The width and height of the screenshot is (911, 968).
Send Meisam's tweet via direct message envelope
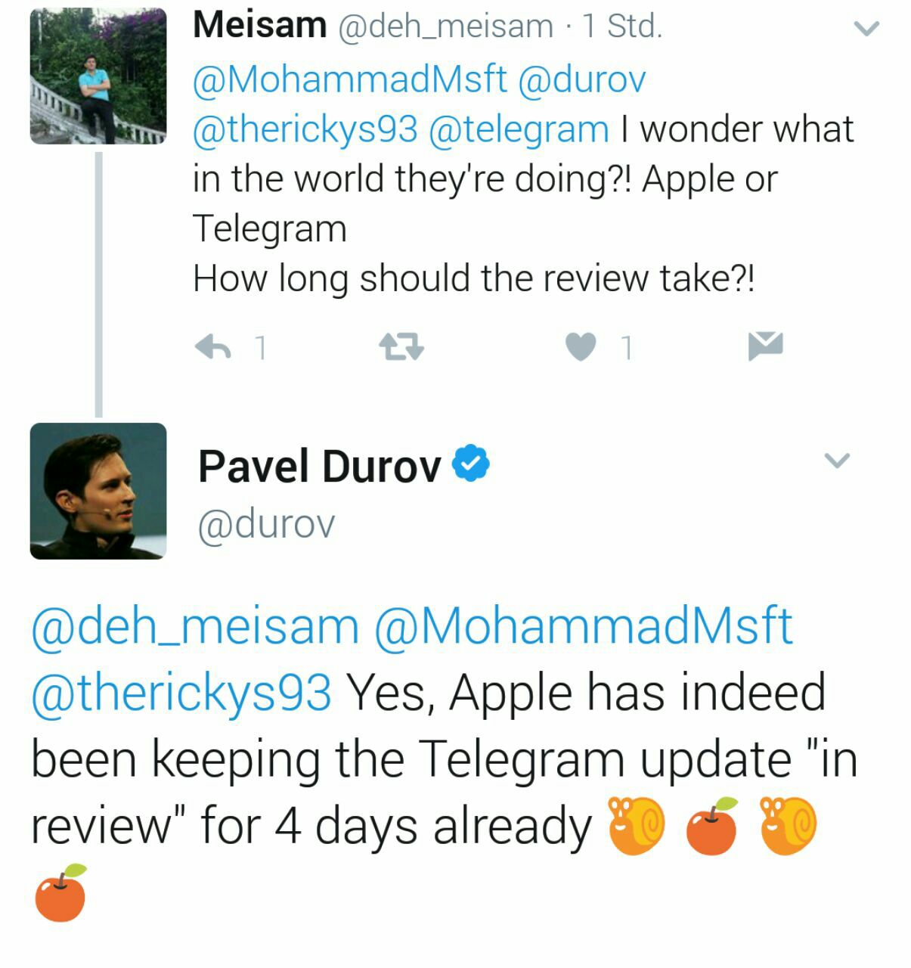click(765, 346)
